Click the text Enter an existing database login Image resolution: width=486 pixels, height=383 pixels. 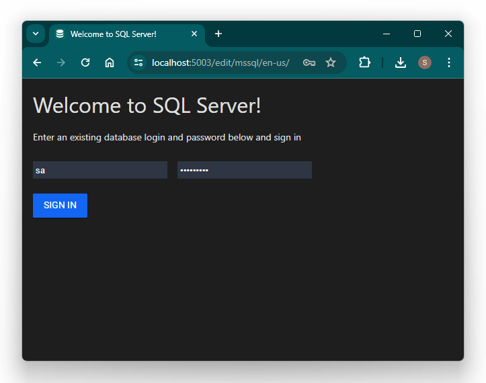(99, 137)
